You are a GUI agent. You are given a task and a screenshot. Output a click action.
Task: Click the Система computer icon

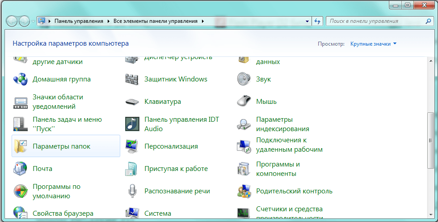point(132,213)
